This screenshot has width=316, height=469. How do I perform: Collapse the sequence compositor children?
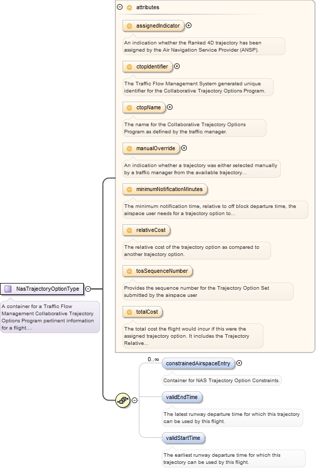point(134,401)
